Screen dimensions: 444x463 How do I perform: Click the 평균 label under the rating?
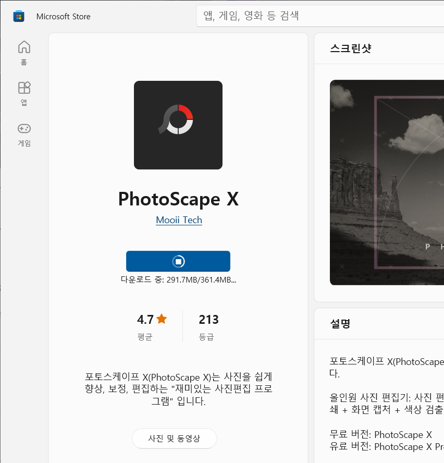145,337
